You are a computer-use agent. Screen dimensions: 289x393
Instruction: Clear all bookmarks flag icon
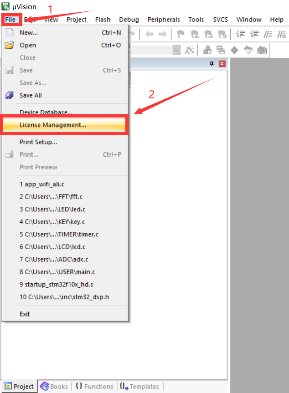(222, 34)
